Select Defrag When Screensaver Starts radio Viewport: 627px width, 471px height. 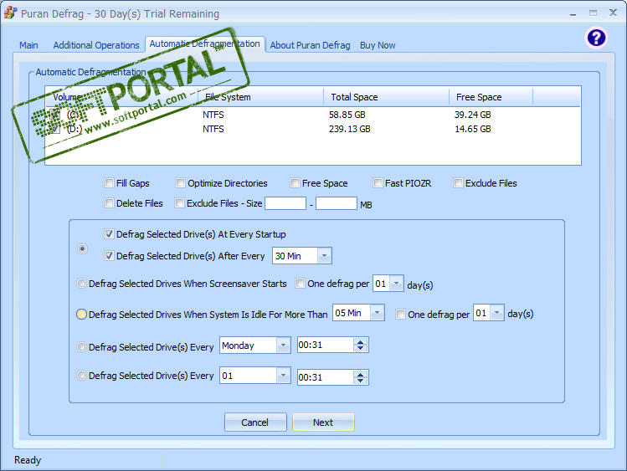point(81,284)
